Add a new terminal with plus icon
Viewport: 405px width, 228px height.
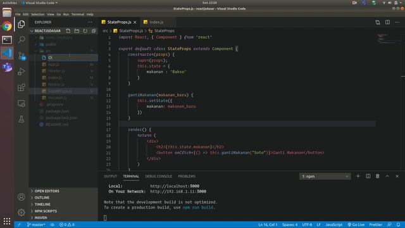(358, 176)
